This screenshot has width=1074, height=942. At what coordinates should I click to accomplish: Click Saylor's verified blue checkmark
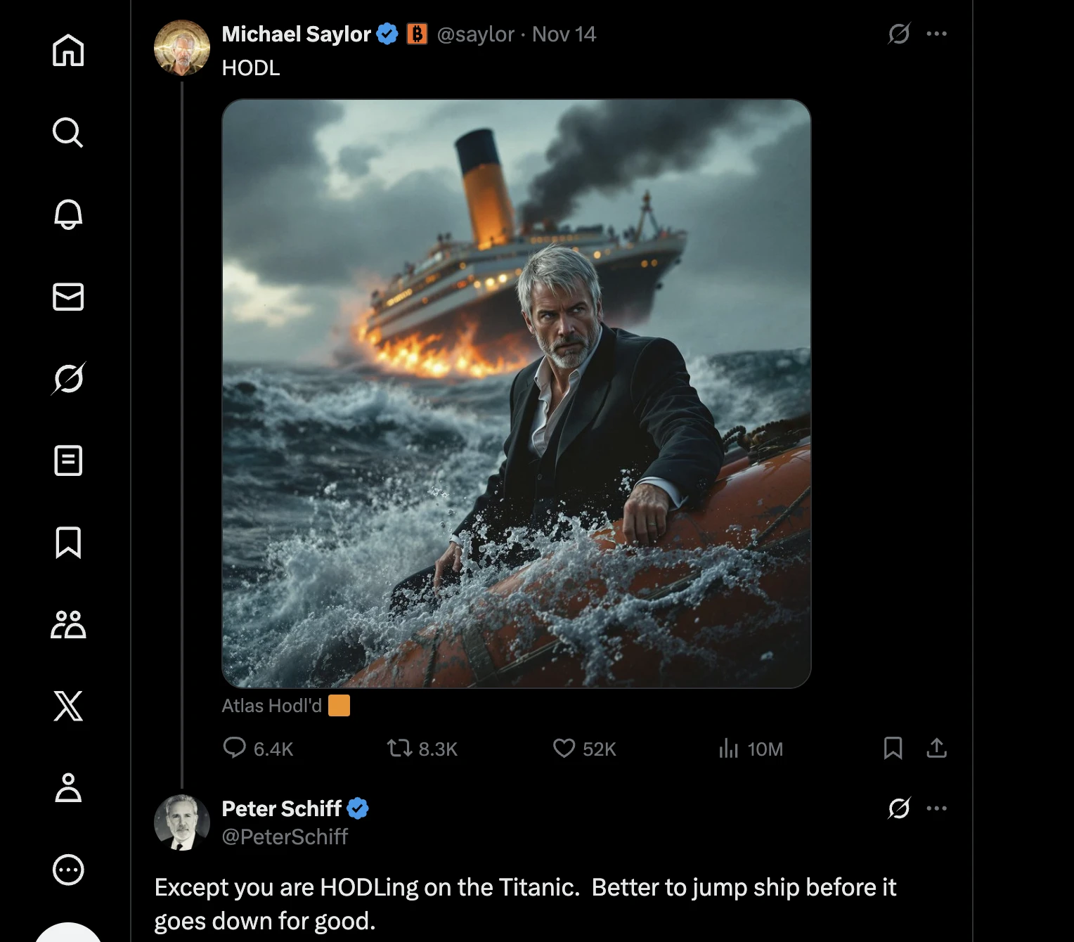[x=387, y=33]
